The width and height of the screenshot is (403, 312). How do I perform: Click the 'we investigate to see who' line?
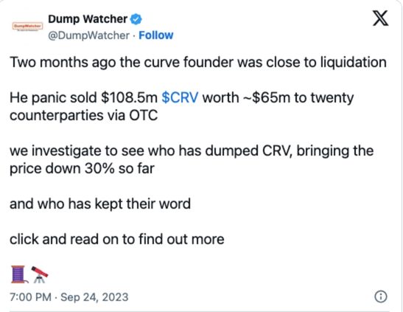(192, 151)
